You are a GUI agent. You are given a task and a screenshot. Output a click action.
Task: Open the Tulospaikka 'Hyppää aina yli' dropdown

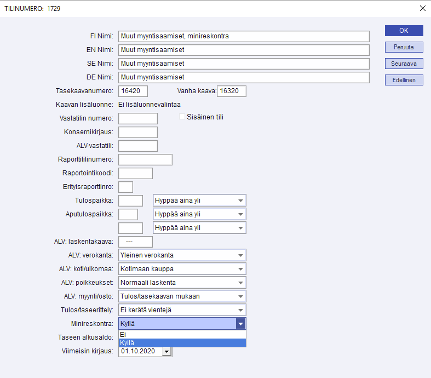coord(240,201)
